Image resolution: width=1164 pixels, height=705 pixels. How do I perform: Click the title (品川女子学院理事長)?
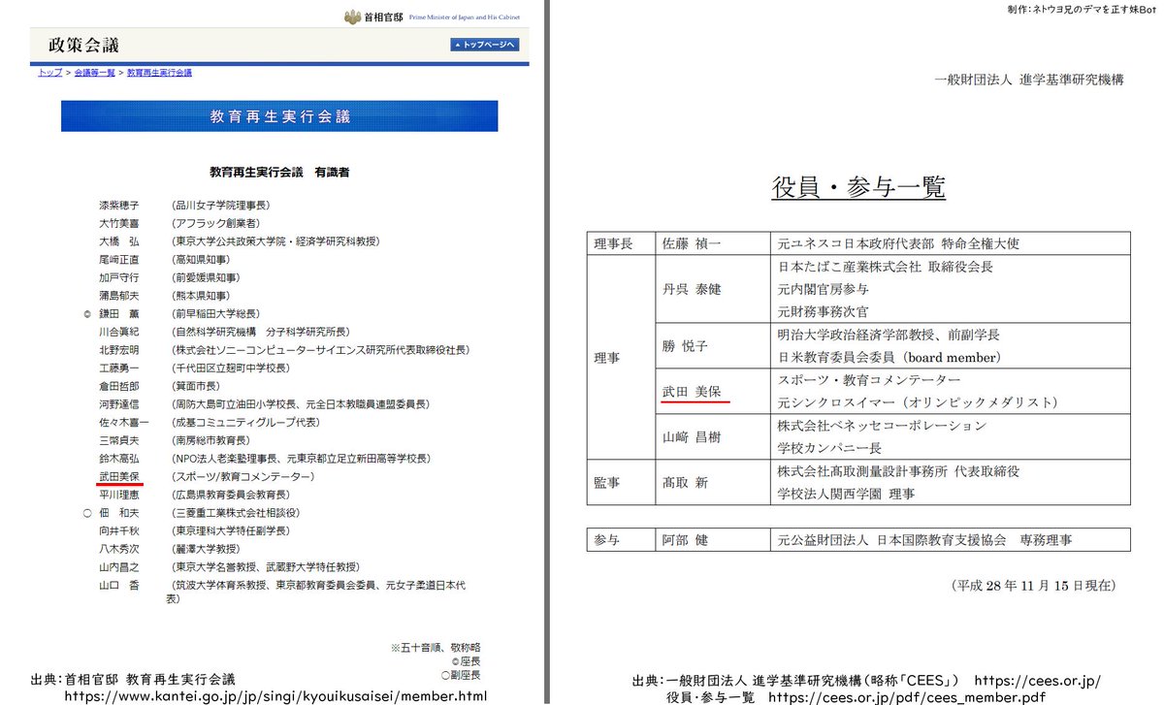tap(220, 206)
